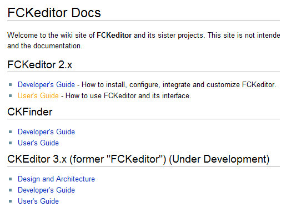Open Developer's Guide under FCKeditor 2.x
281x207 pixels.
coord(46,85)
